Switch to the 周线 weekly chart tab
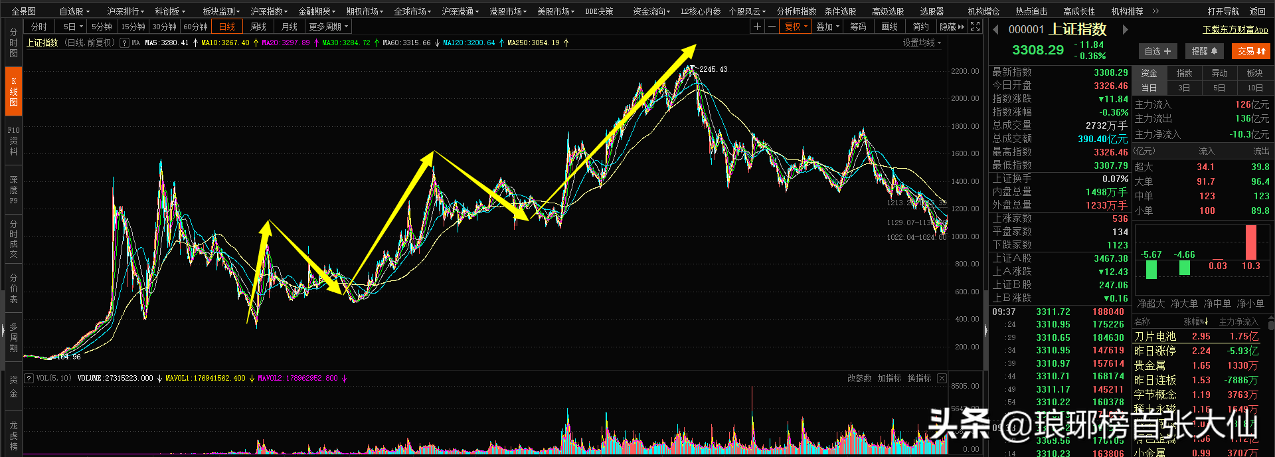This screenshot has height=457, width=1275. [258, 27]
